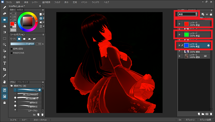Screen dimensions: 215x122
Task: Toggle upper highlighted button below hand tool
Action: click(x=4, y=90)
